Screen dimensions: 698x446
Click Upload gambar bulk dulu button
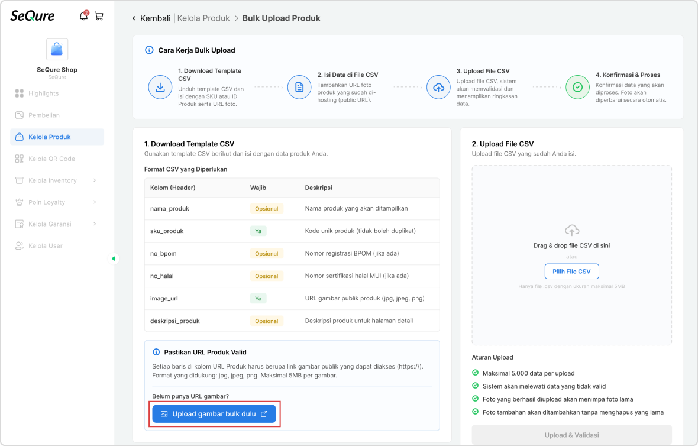(x=214, y=414)
